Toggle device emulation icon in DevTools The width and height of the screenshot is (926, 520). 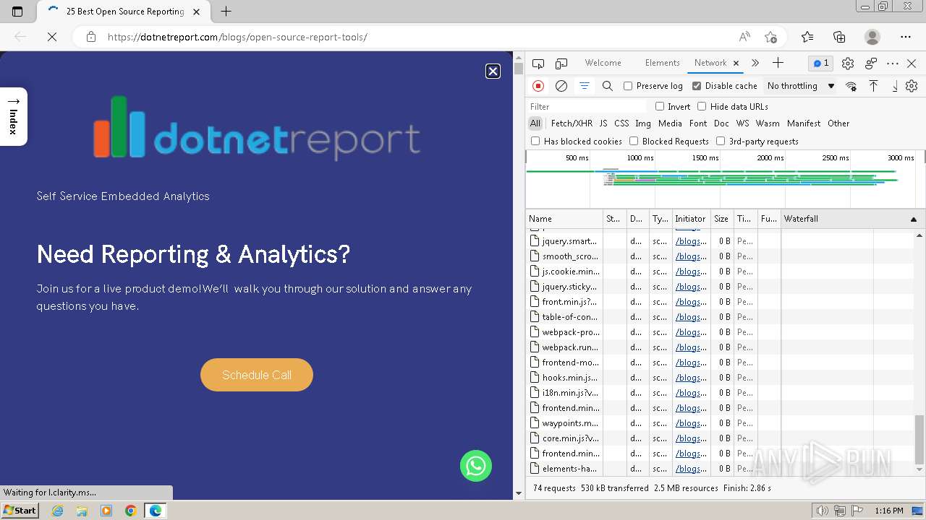click(x=561, y=64)
